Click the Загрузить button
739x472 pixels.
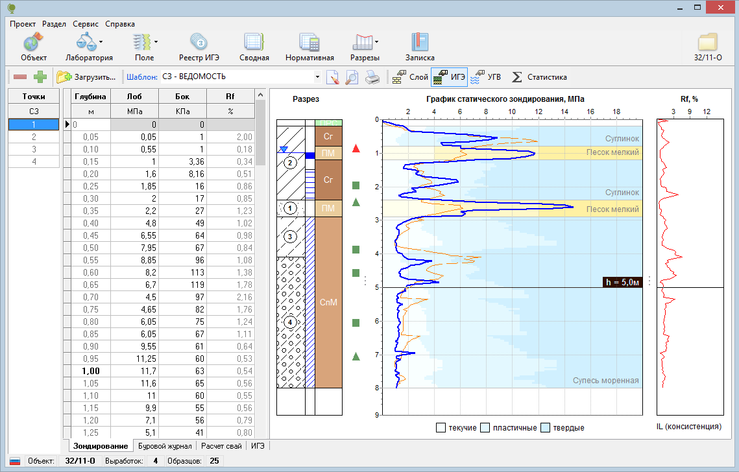coord(86,77)
